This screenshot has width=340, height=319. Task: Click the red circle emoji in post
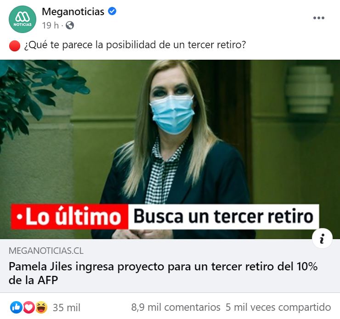[x=15, y=46]
